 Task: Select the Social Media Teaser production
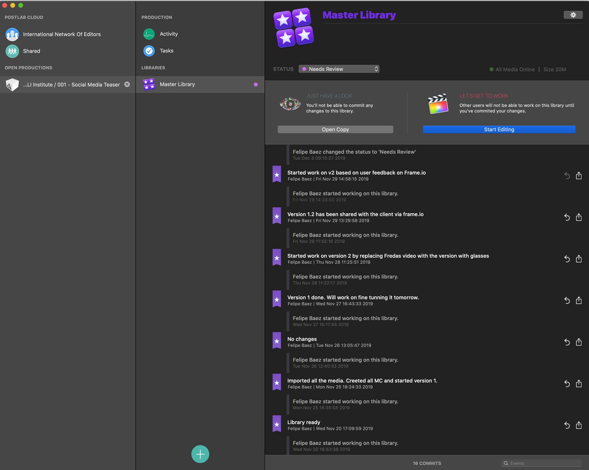(x=68, y=84)
